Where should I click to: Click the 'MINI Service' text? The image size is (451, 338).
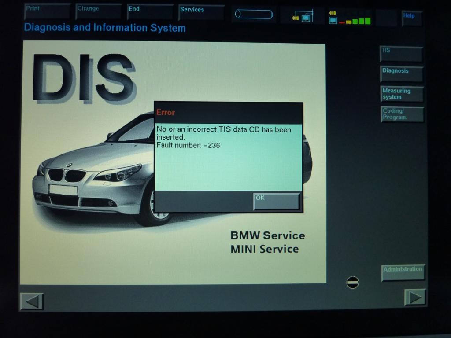coord(265,249)
